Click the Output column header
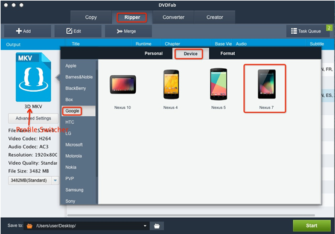 [13, 45]
